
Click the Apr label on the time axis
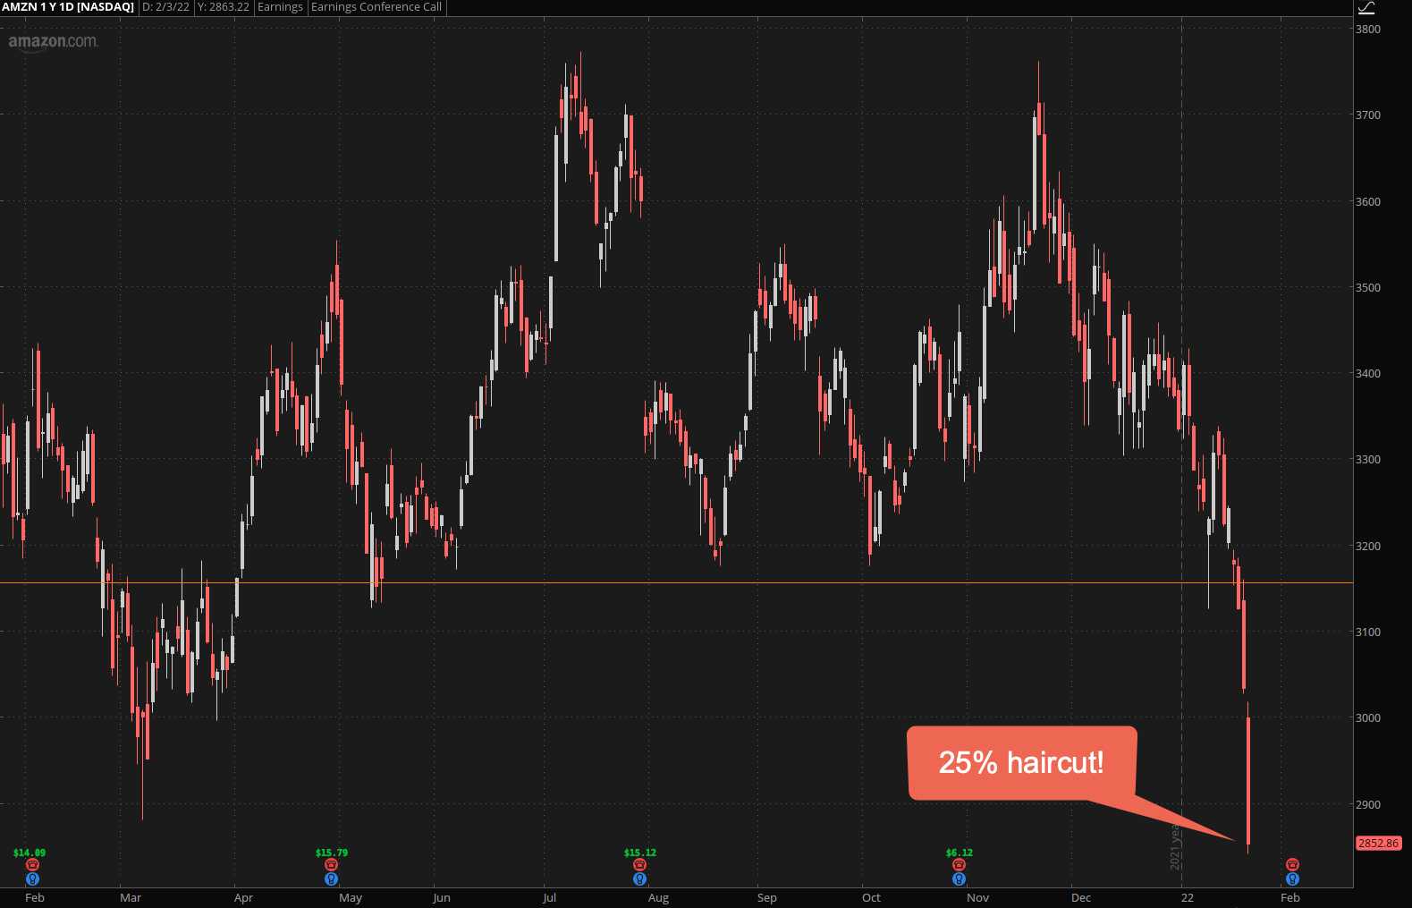click(243, 897)
